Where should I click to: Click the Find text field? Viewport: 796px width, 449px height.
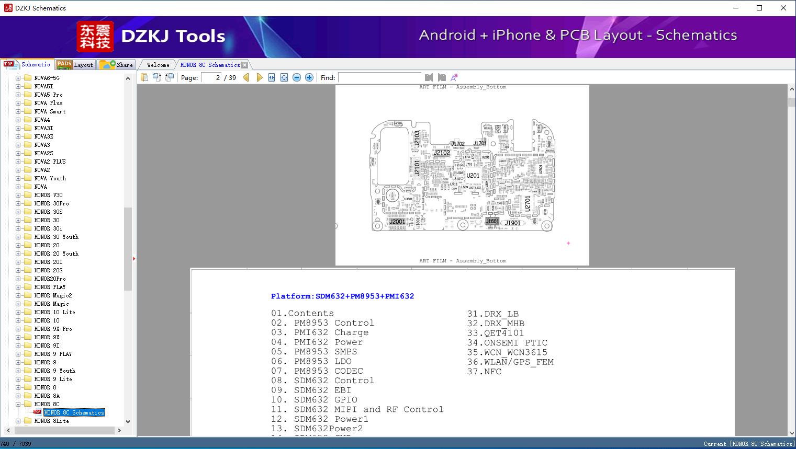379,77
